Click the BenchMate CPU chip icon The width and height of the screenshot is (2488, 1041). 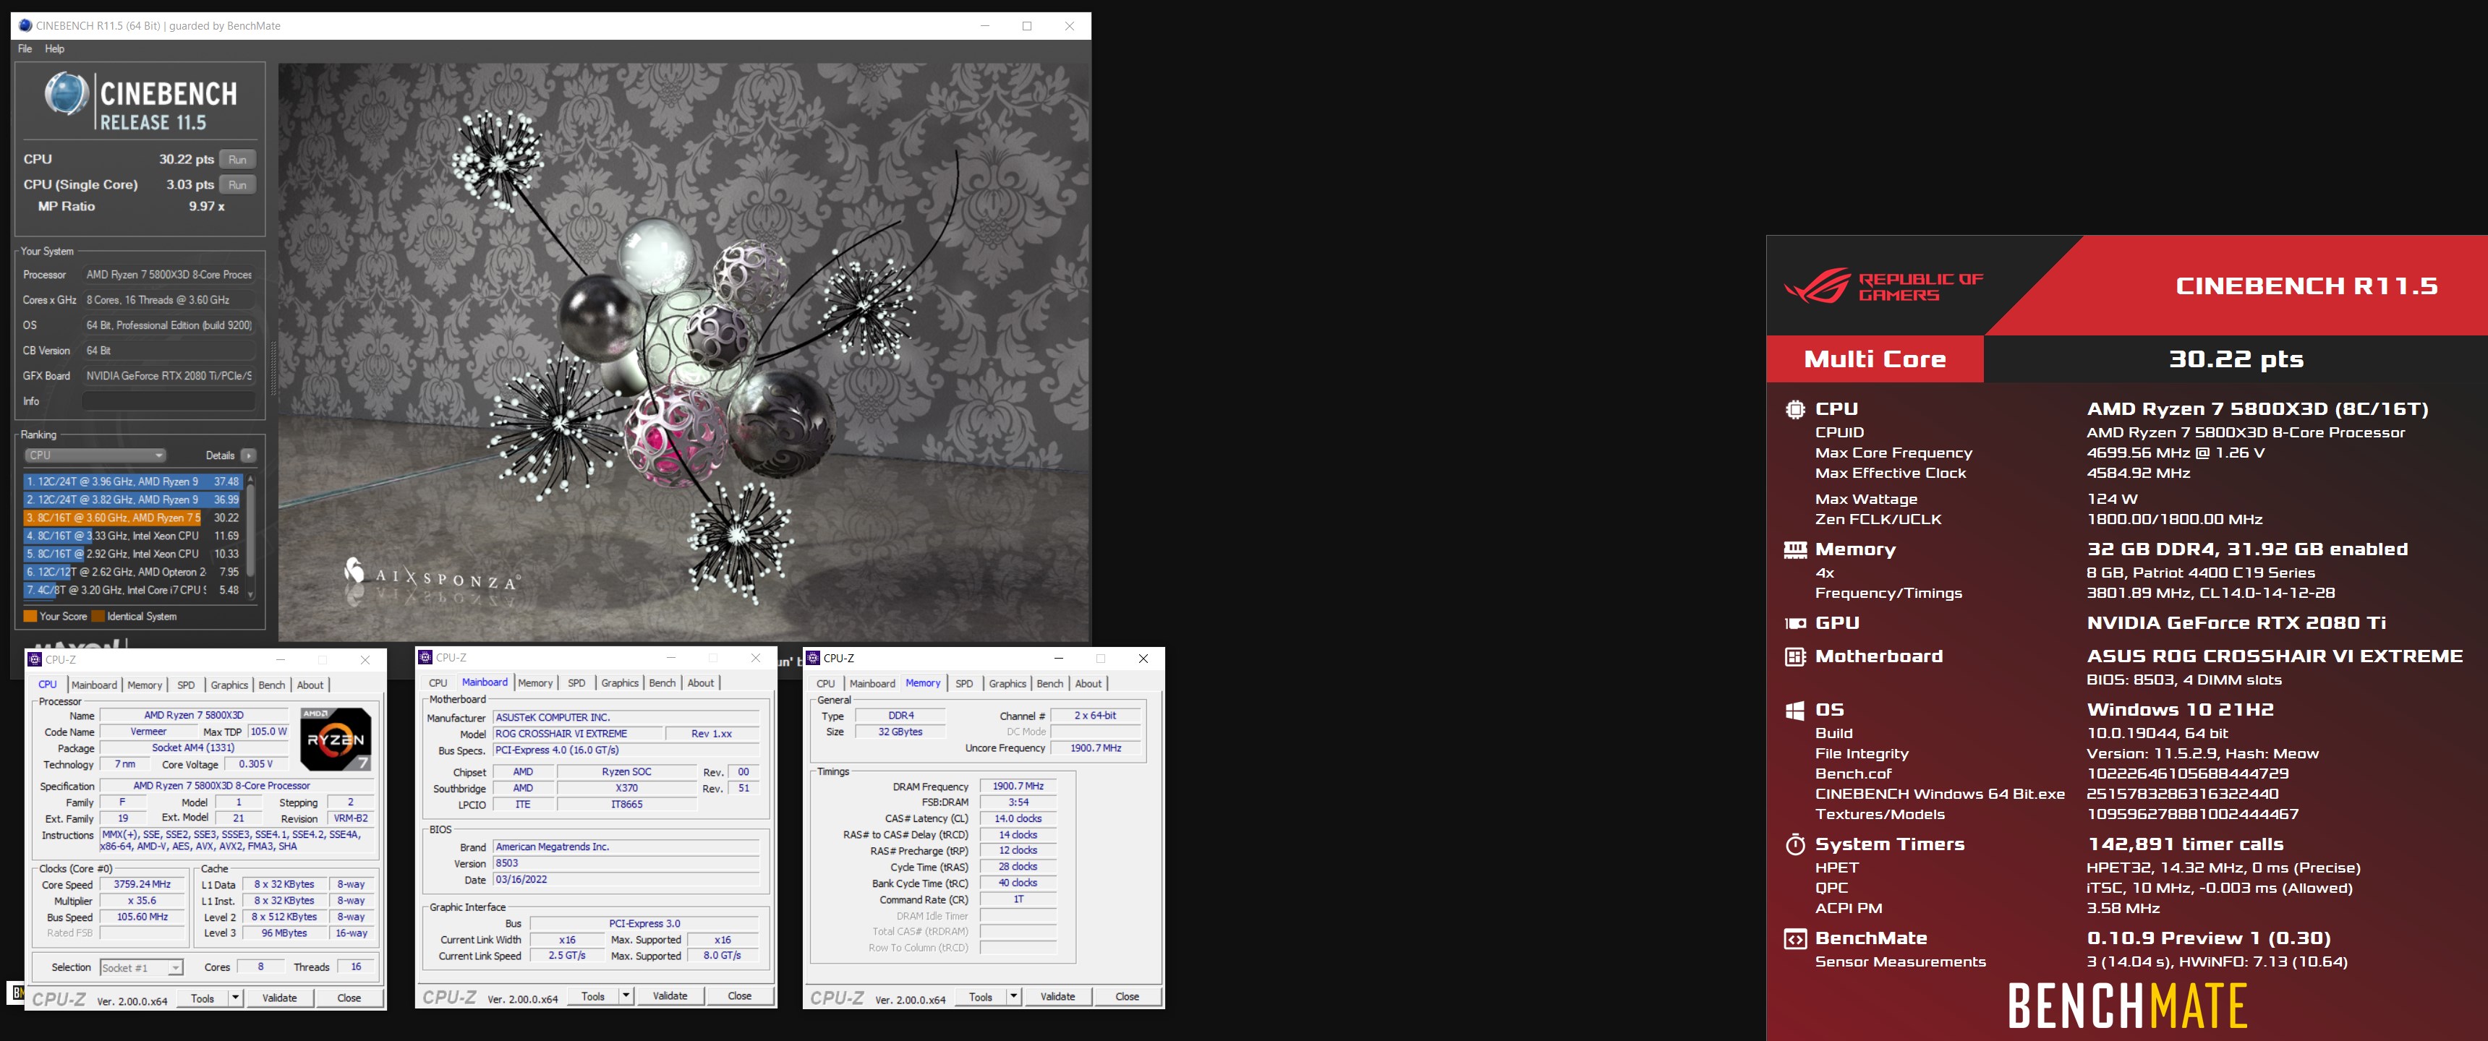[x=1796, y=409]
